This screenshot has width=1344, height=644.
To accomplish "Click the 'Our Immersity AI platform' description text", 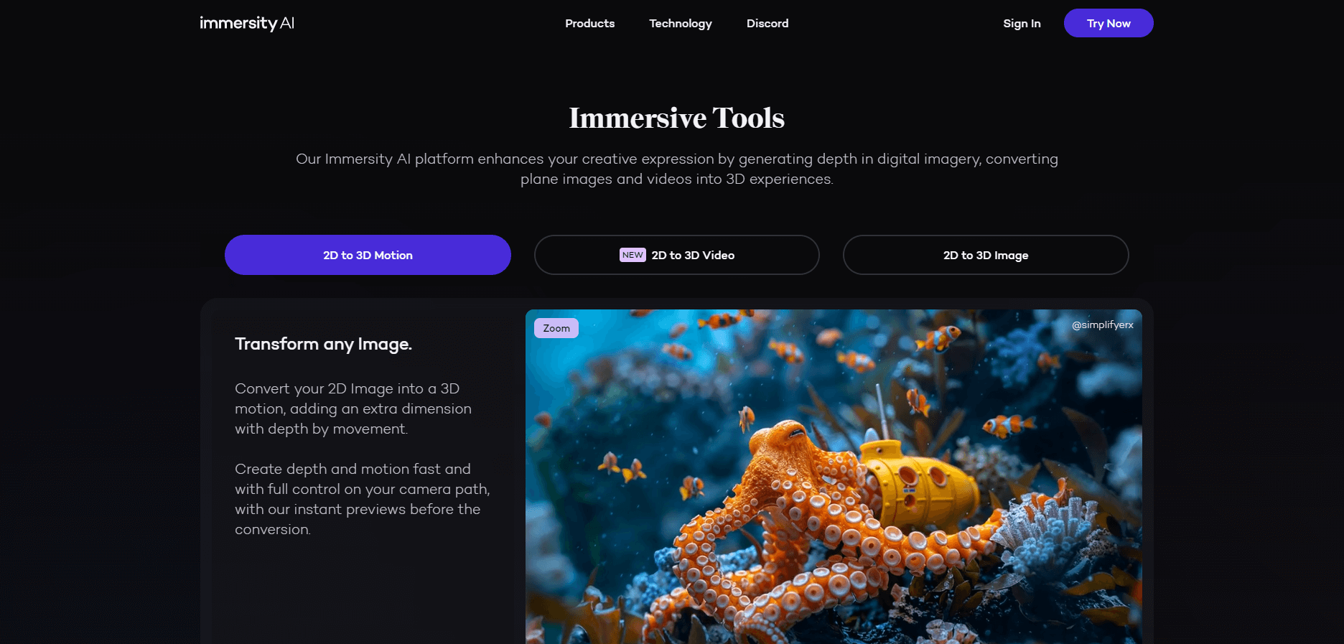I will click(x=677, y=169).
